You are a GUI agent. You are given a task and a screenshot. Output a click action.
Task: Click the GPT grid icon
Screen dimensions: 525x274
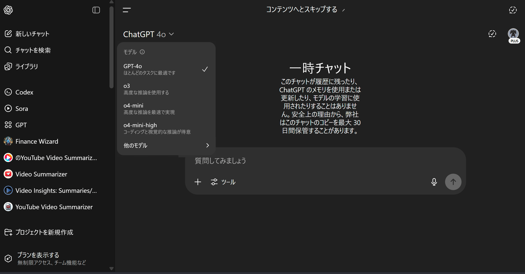[x=8, y=125]
